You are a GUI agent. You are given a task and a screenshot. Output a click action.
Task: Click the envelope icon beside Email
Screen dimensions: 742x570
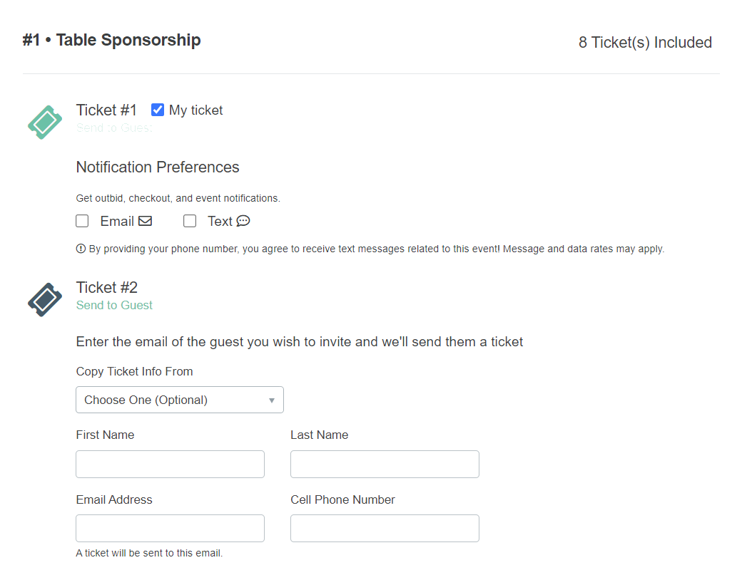146,221
